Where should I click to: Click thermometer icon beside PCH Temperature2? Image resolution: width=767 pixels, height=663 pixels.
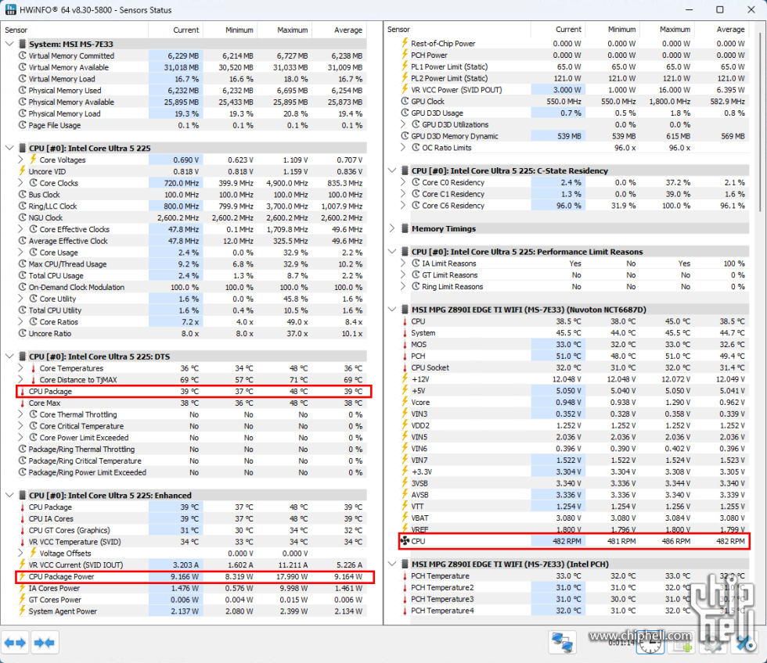(x=405, y=587)
